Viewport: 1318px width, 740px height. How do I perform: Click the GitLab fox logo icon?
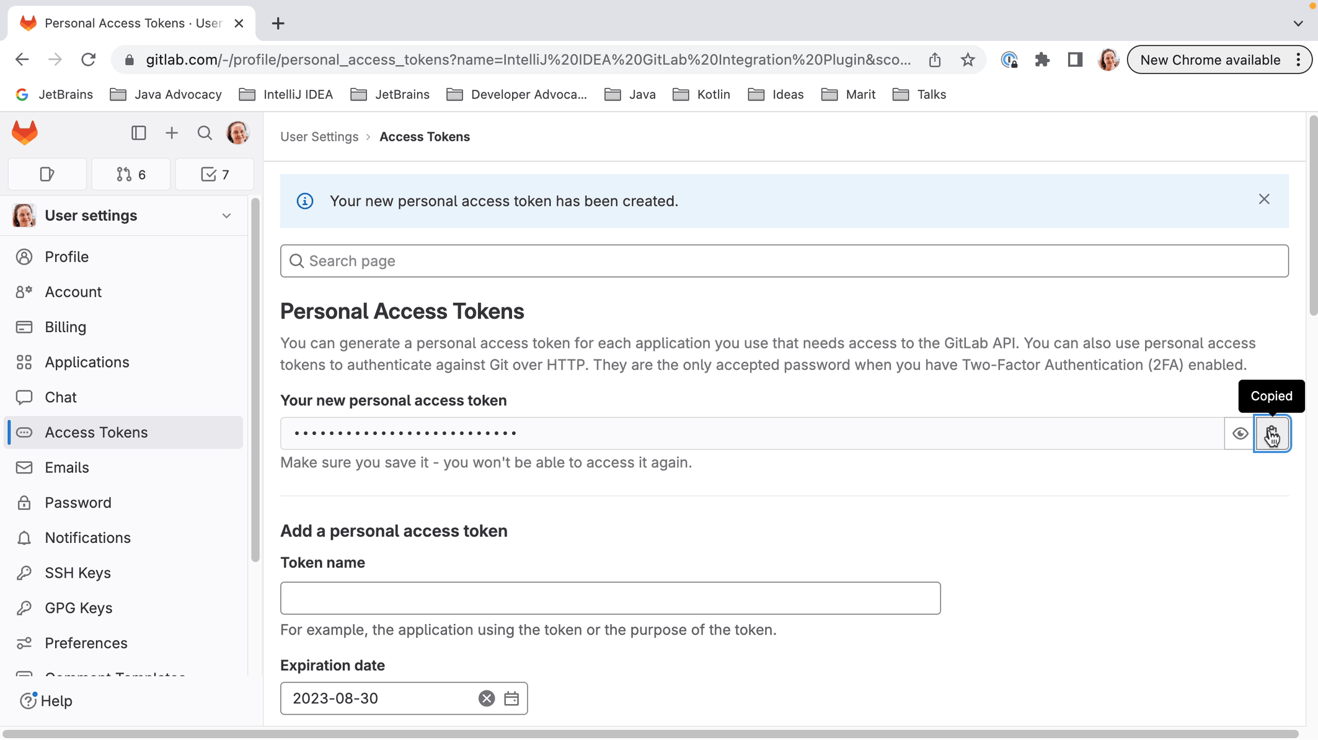point(24,133)
